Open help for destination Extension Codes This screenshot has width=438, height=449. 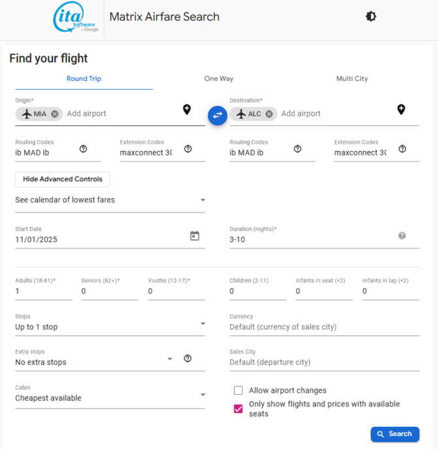coord(402,149)
